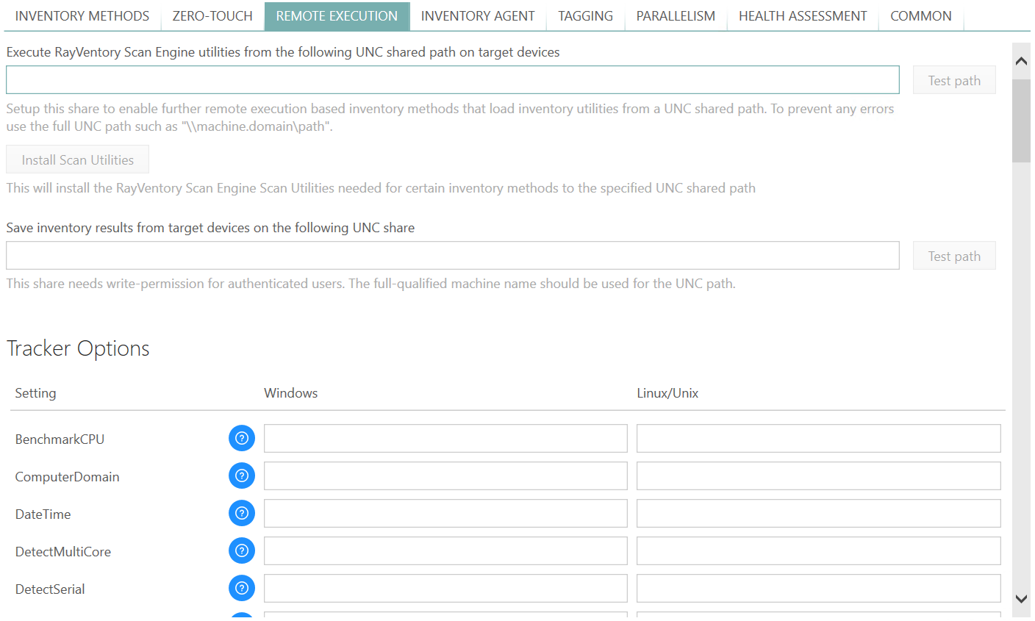
Task: Open help for the ComputerDomain setting
Action: click(242, 475)
